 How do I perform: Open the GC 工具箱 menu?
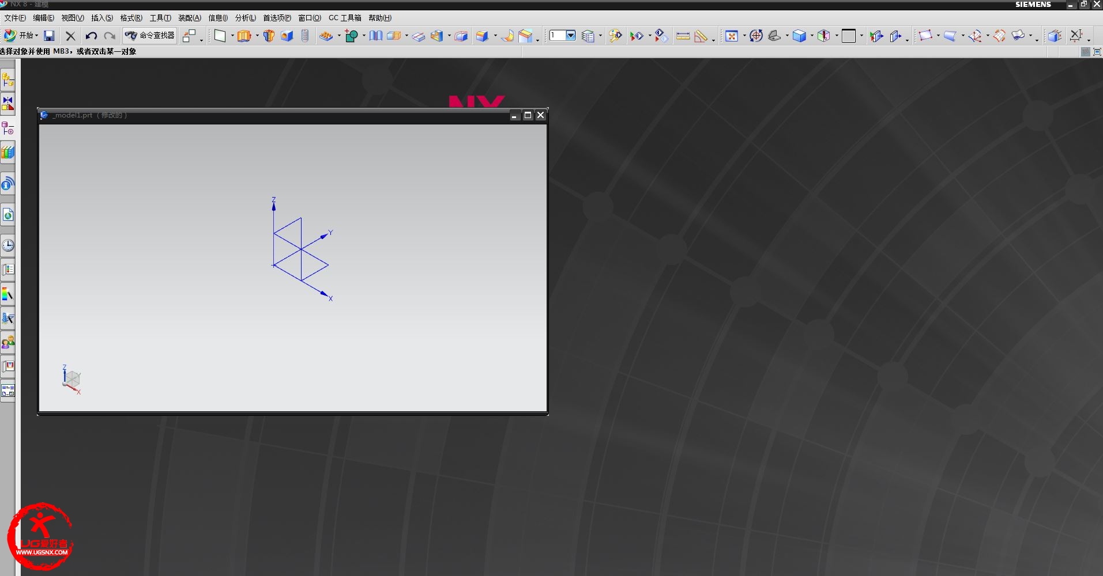tap(345, 18)
